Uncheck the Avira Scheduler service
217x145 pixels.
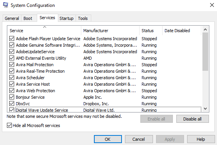[12, 77]
